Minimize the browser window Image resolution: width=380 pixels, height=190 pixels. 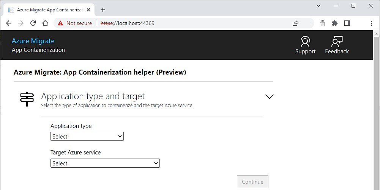click(x=336, y=6)
